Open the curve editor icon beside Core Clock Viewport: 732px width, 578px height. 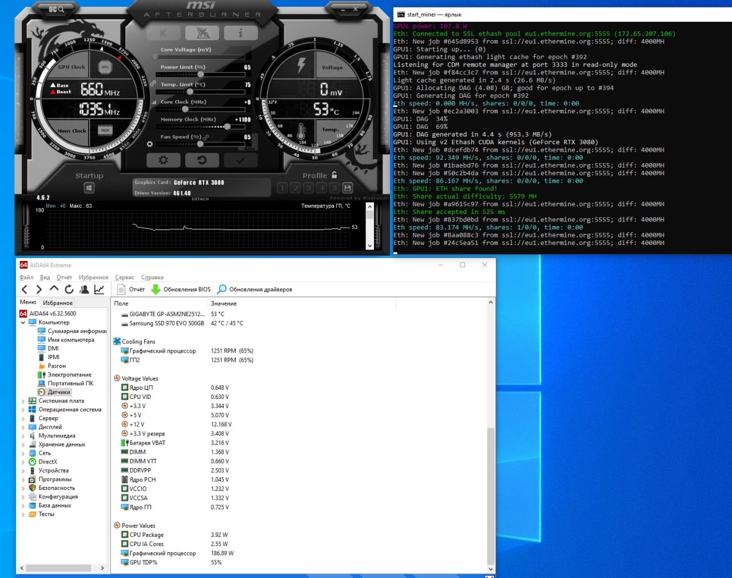tap(154, 102)
